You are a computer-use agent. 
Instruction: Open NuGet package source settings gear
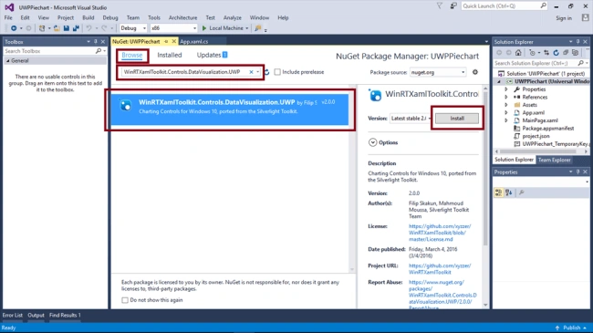point(475,72)
